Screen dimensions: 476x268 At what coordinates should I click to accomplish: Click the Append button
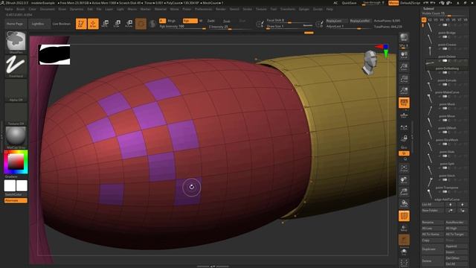tap(456, 246)
